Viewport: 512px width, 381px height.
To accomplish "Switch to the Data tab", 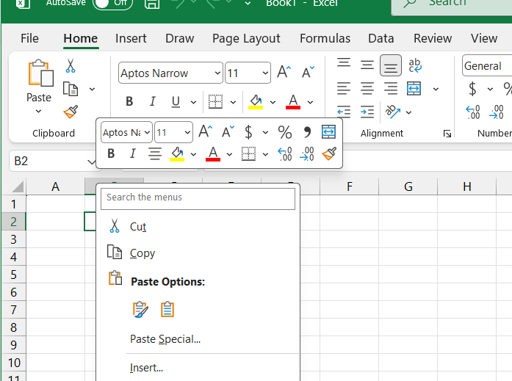I will coord(381,38).
